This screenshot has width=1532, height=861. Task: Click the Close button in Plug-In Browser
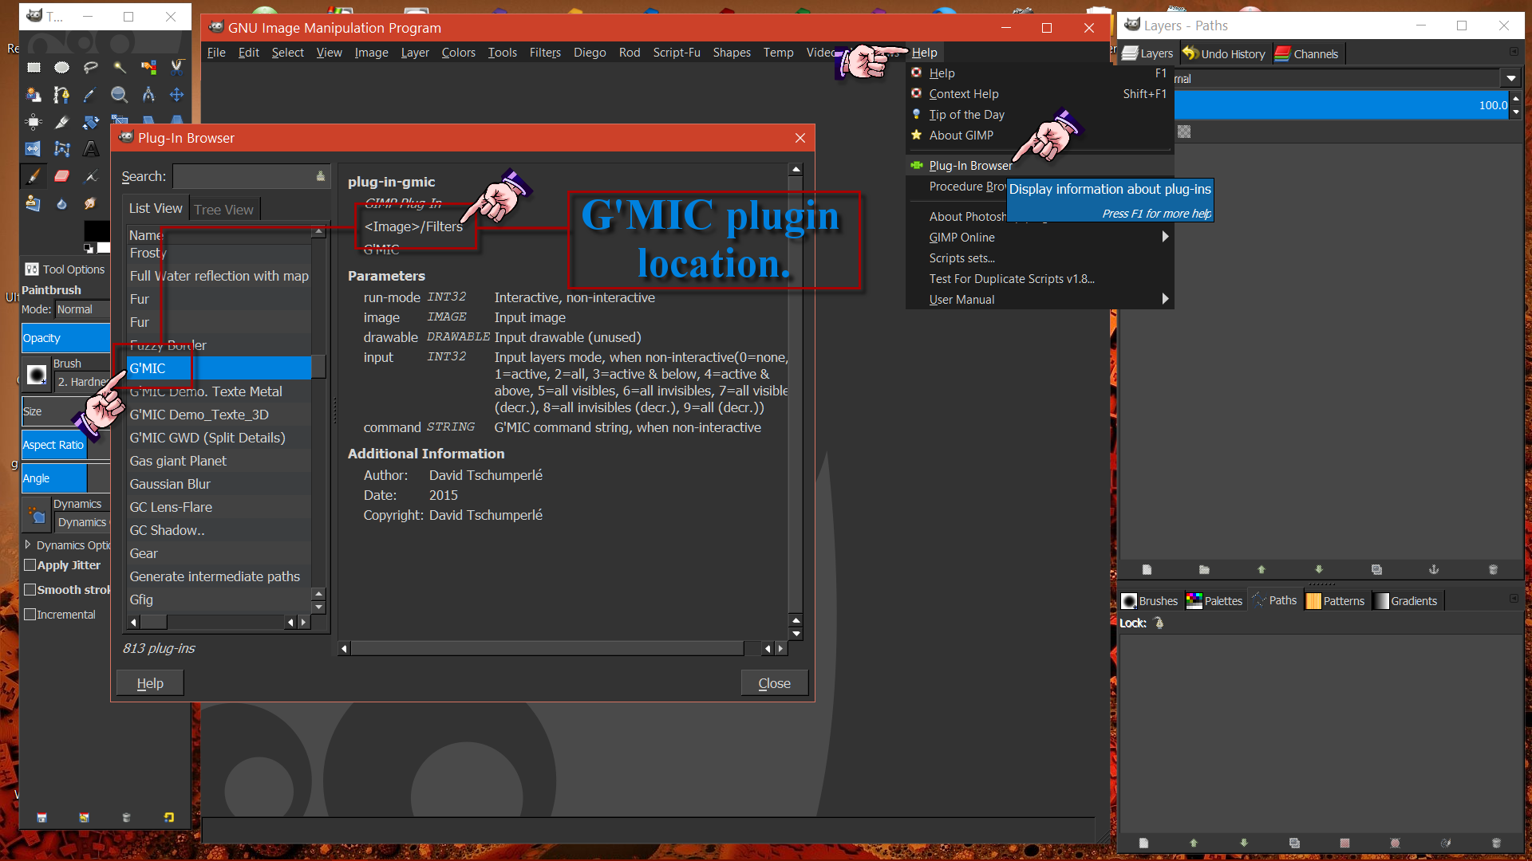(774, 683)
